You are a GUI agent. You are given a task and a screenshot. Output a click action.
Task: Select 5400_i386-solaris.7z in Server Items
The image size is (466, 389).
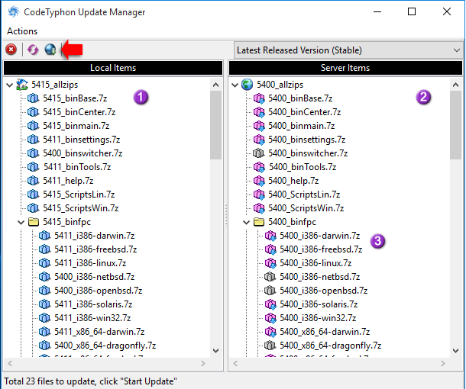point(319,304)
